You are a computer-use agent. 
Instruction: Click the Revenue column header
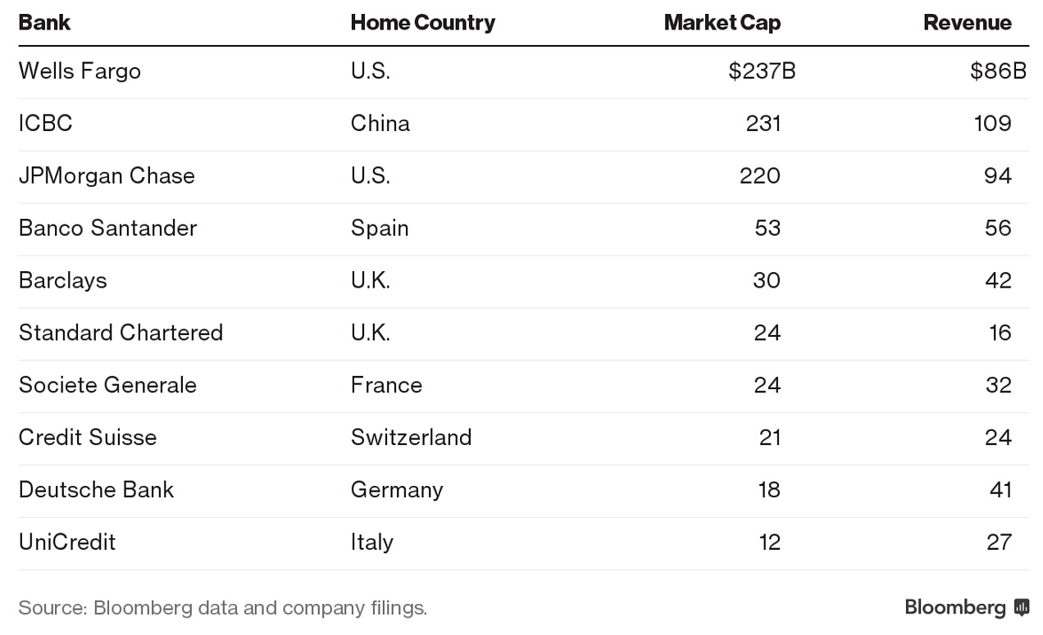click(967, 22)
